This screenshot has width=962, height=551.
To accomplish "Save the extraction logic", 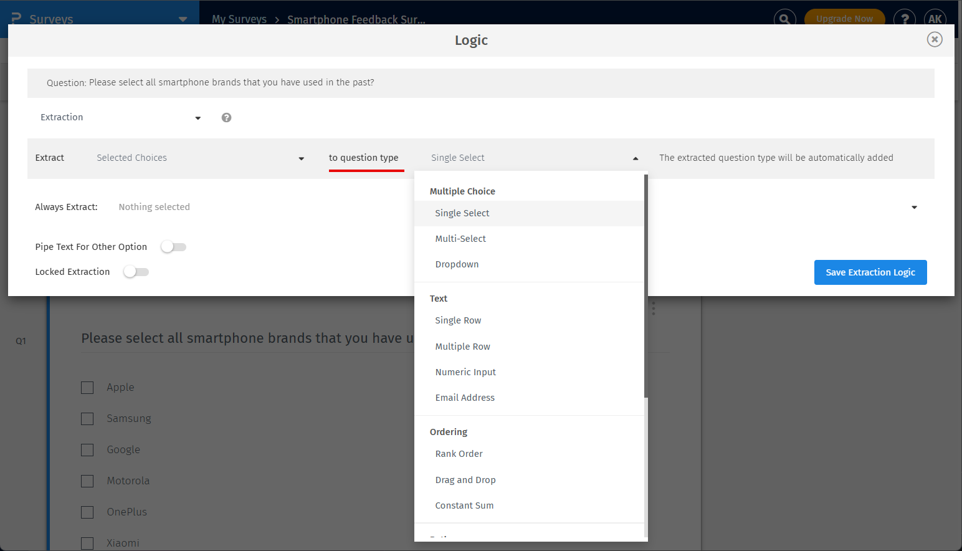I will click(x=870, y=272).
